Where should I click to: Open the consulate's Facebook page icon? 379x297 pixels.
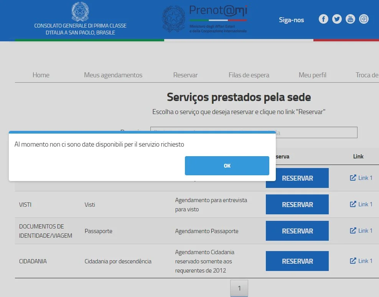tap(323, 19)
